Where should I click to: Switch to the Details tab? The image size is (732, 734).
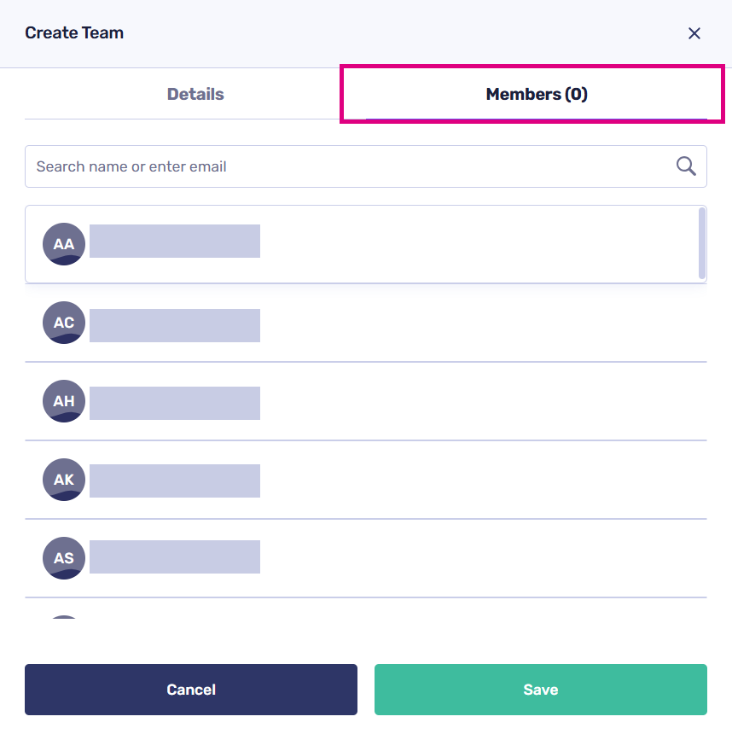195,94
